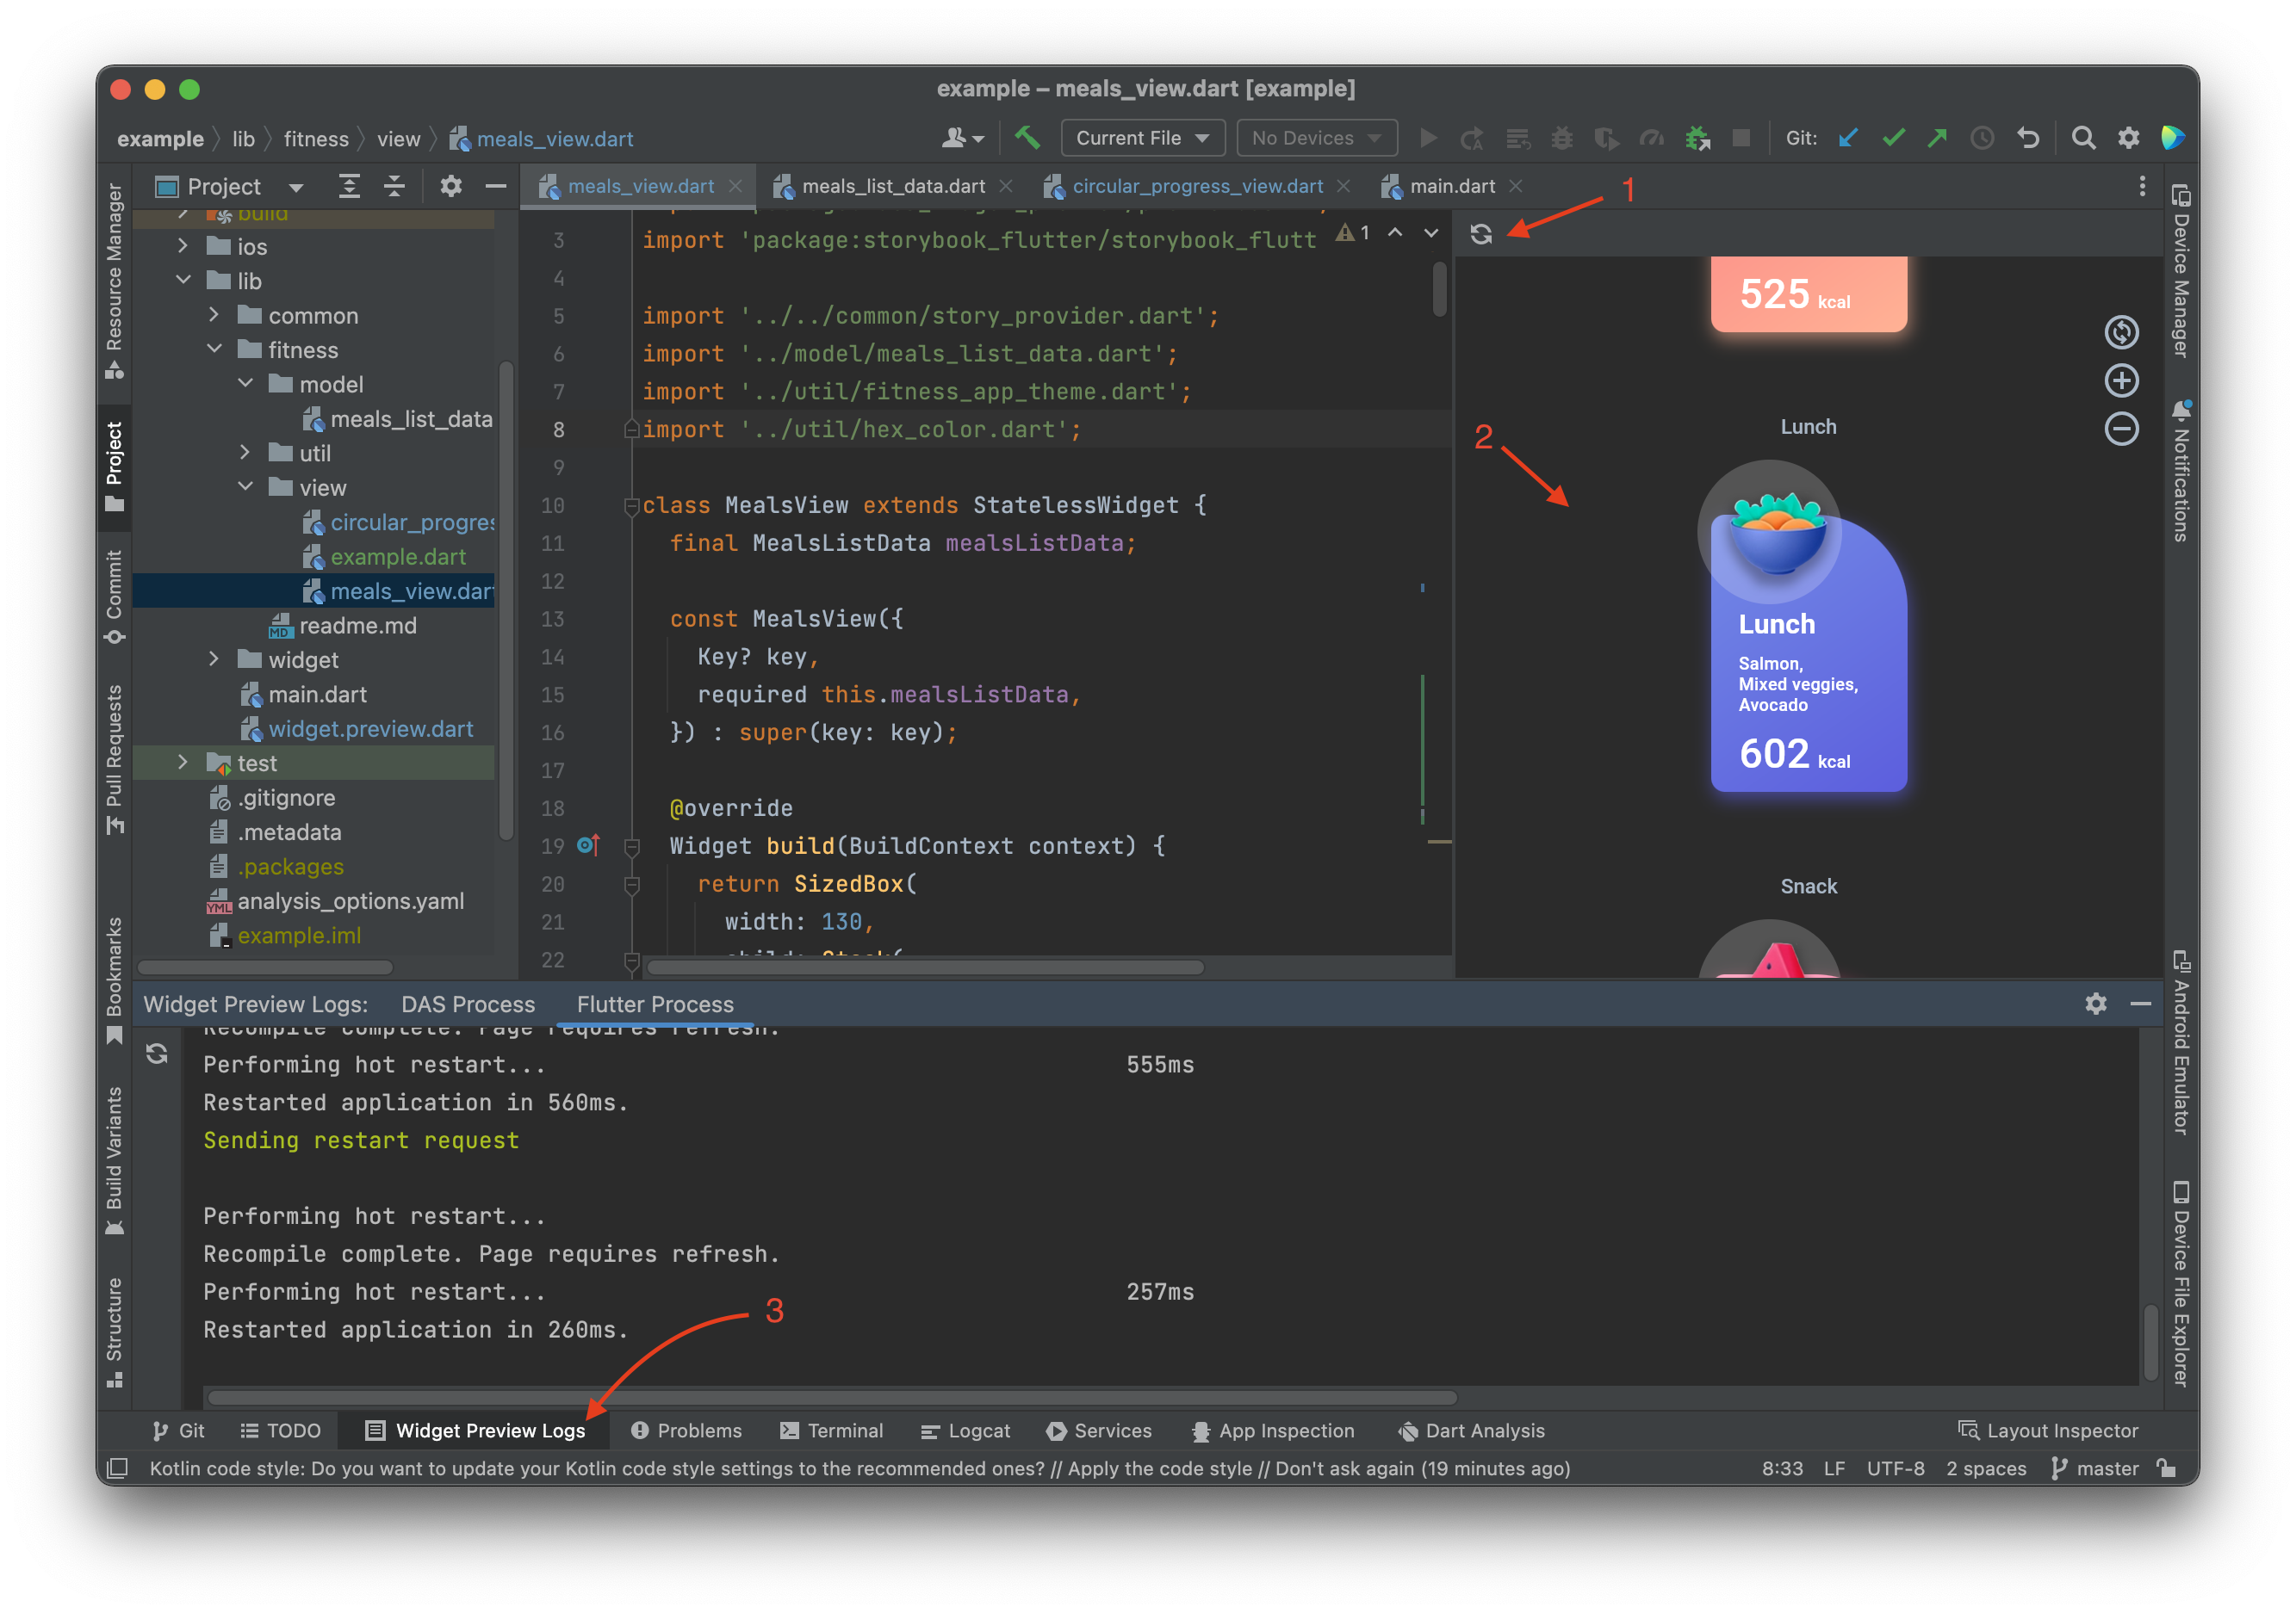2296x1613 pixels.
Task: Click restart icon in logs panel
Action: (157, 1054)
